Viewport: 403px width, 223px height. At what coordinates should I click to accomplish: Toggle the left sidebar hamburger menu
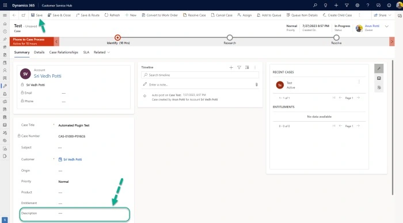coord(5,16)
